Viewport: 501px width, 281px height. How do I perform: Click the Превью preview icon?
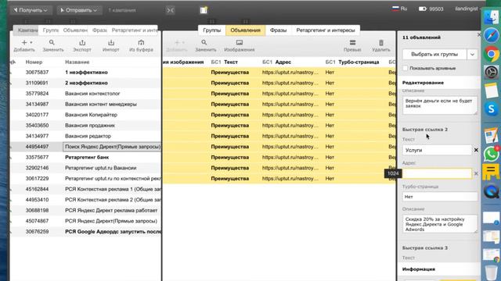(x=352, y=42)
